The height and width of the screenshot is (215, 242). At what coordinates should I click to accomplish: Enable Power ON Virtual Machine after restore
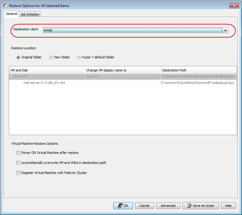(x=19, y=153)
